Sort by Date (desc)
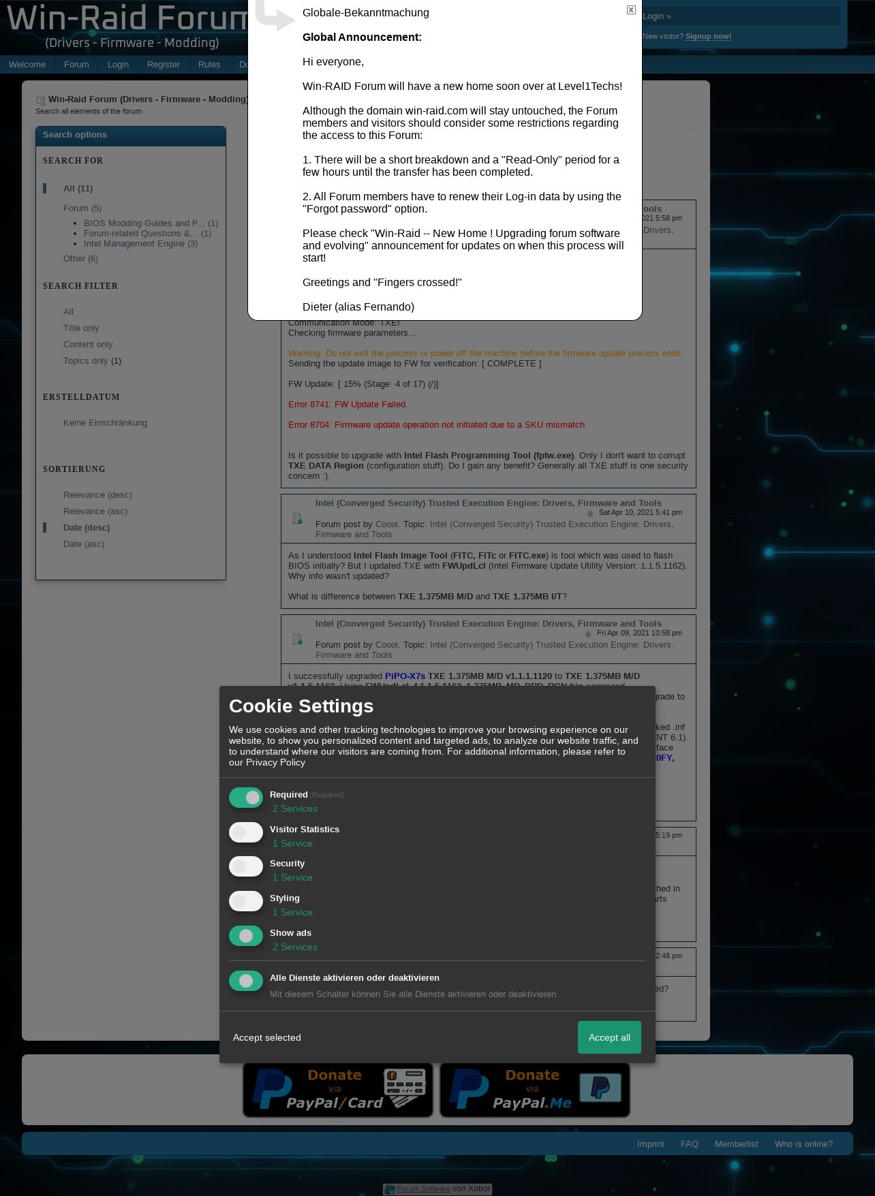 87,527
